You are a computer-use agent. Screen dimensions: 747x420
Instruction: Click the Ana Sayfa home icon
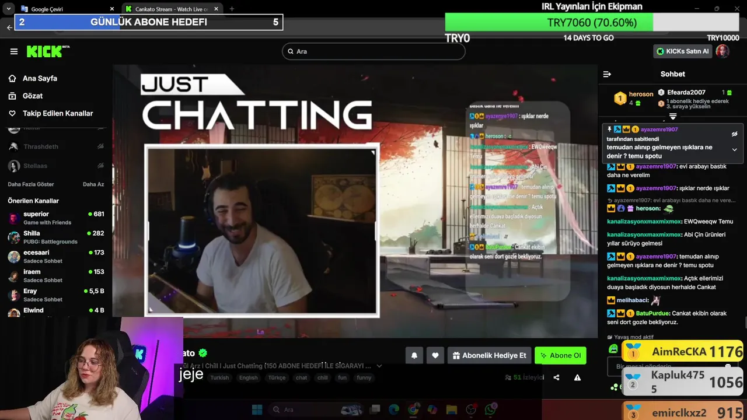coord(12,78)
